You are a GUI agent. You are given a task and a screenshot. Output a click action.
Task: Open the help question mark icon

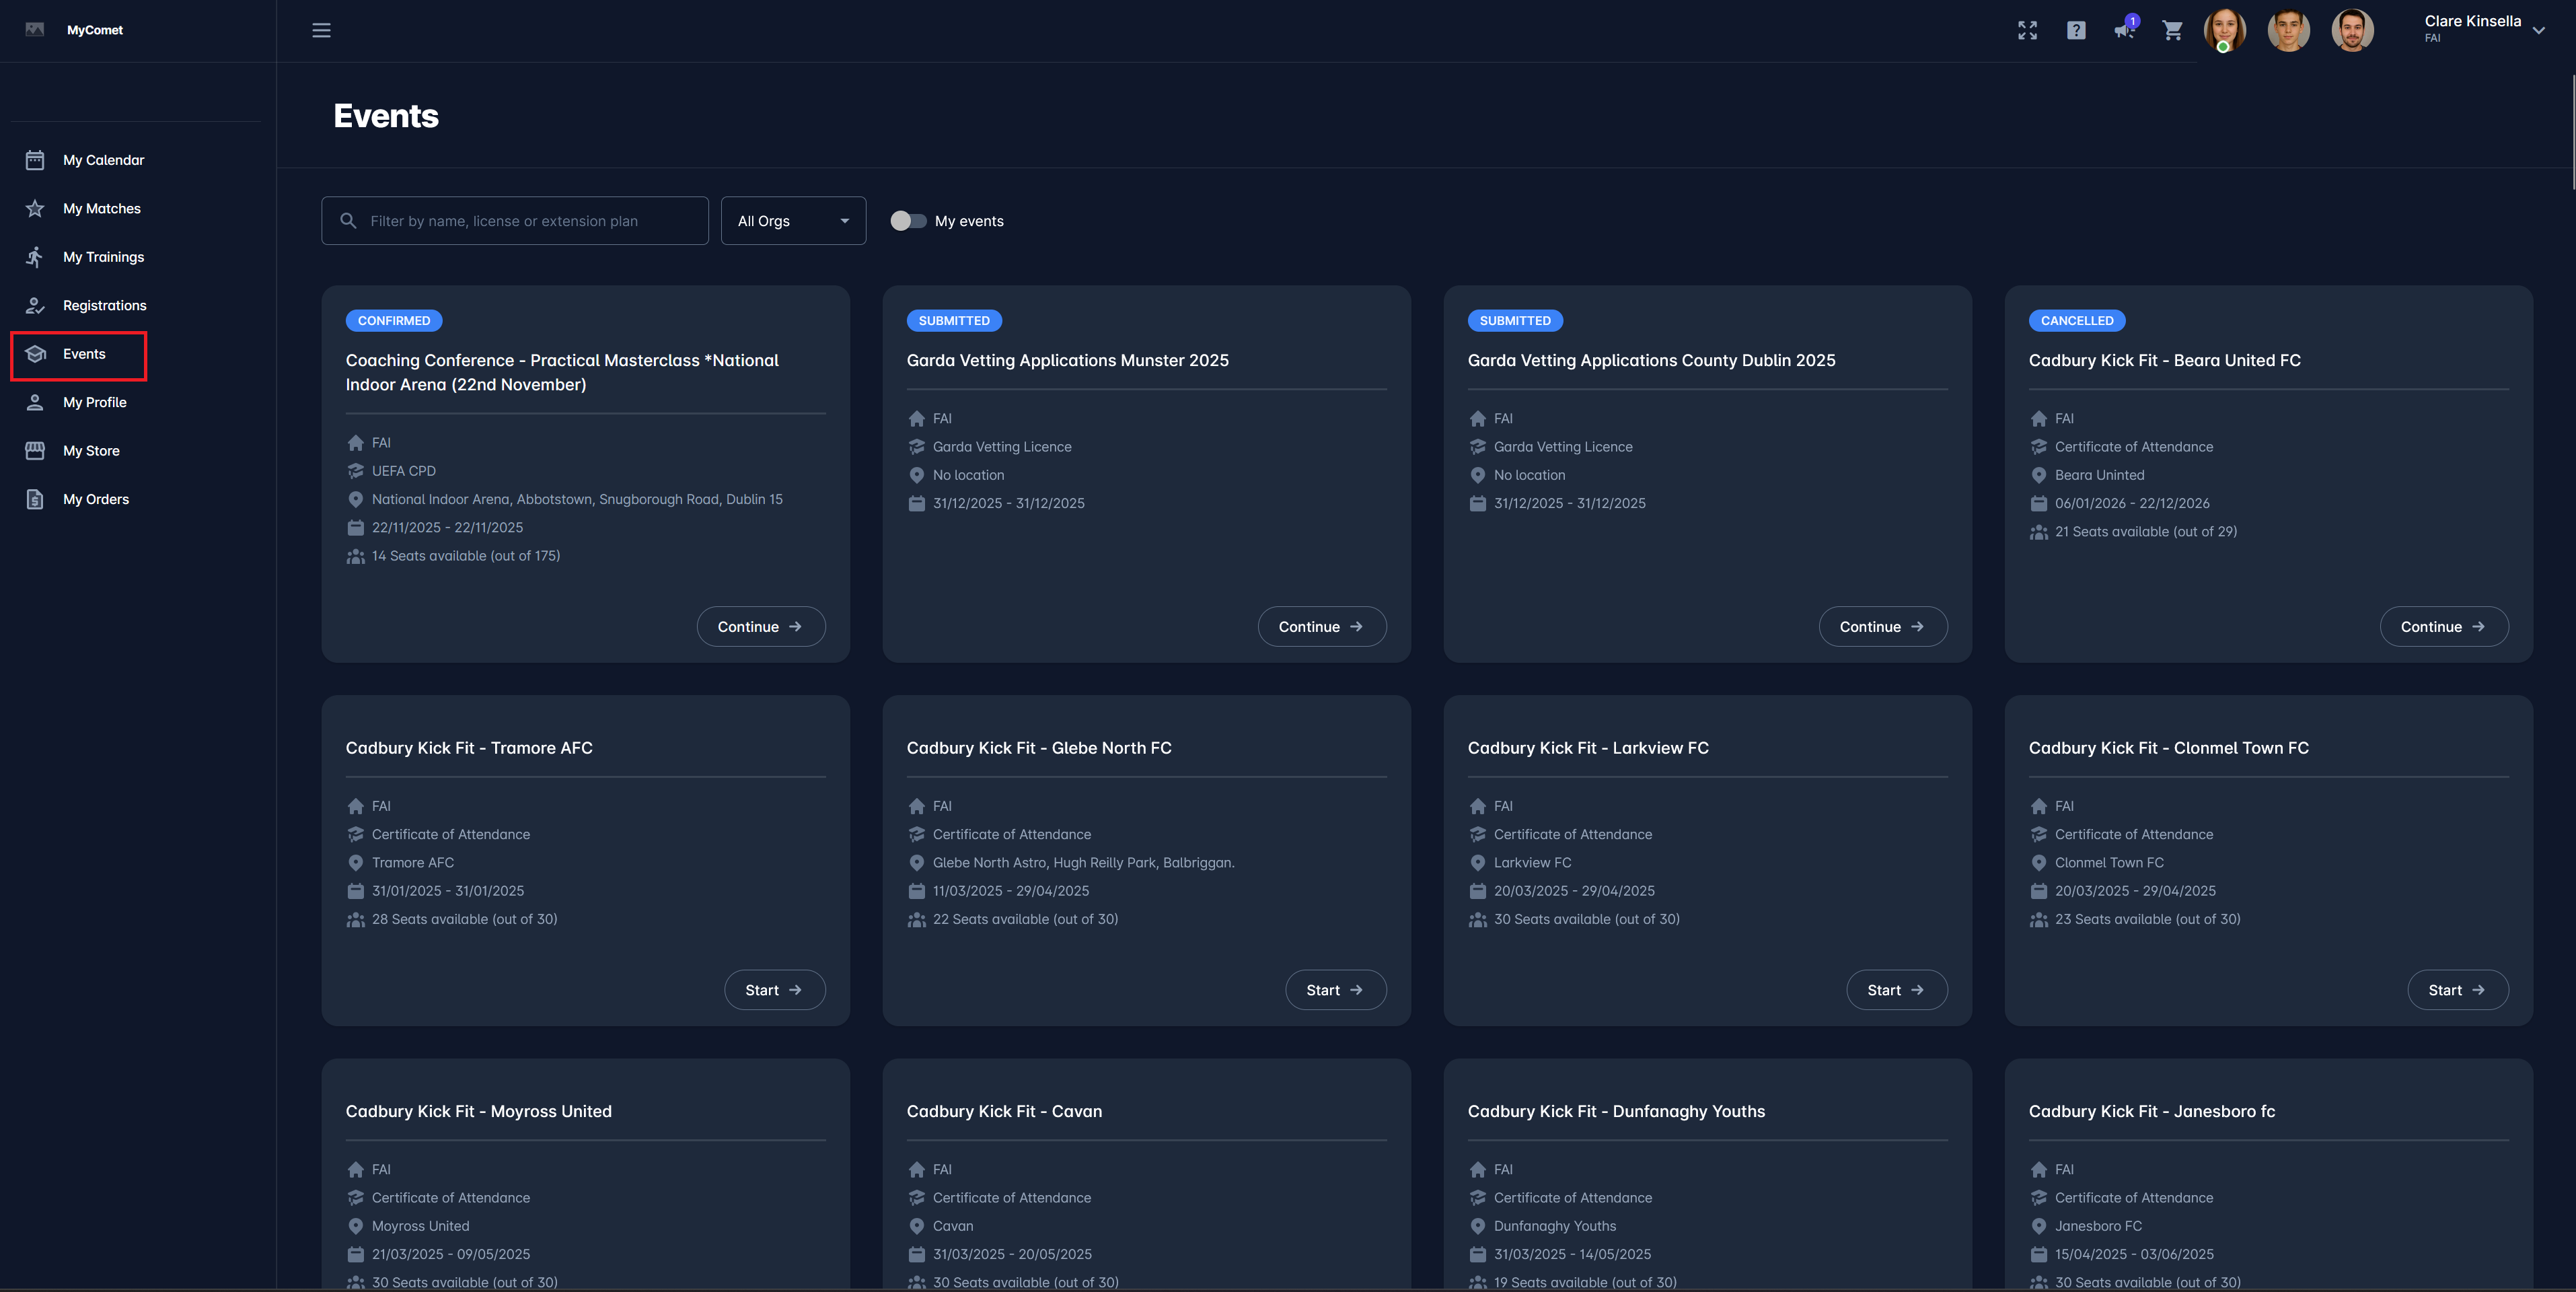pyautogui.click(x=2076, y=30)
